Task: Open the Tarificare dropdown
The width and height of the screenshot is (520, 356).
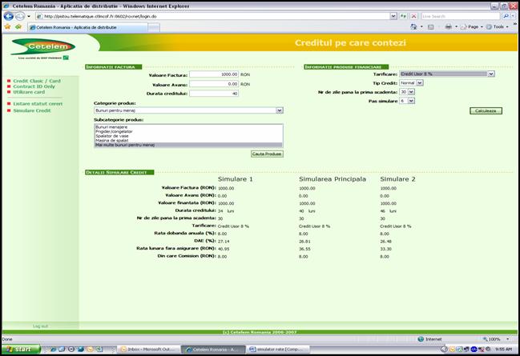Action: 490,74
